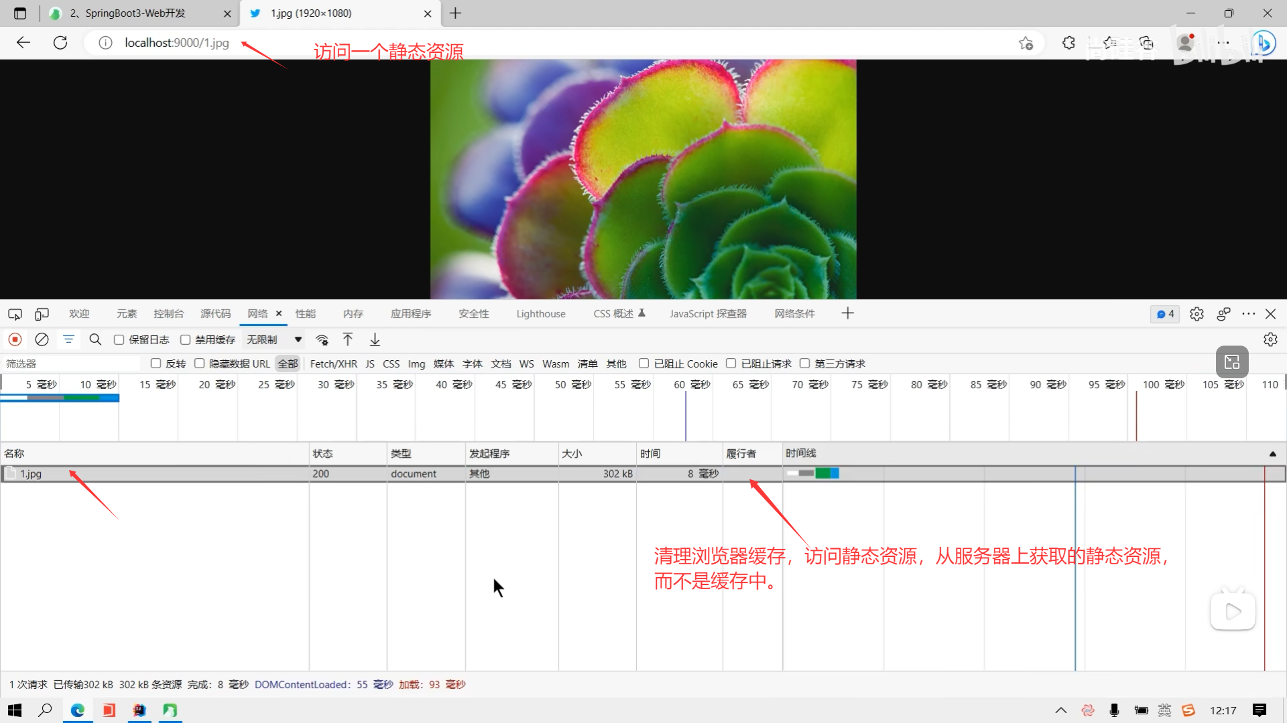The height and width of the screenshot is (723, 1287).
Task: Expand more DevTools tools plus button
Action: 847,313
